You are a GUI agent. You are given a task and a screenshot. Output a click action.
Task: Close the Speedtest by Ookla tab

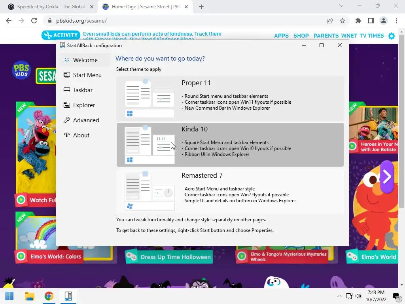(x=92, y=7)
